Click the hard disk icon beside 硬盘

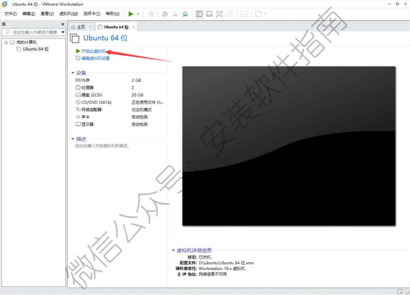78,95
